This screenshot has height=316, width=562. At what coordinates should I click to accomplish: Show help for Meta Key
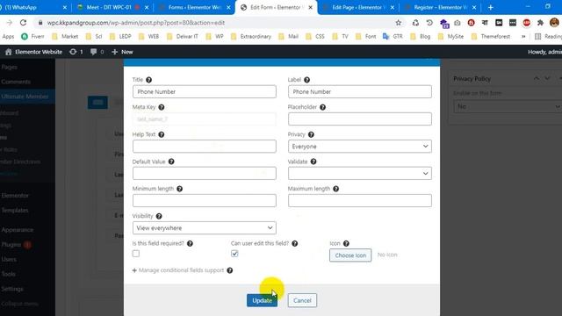162,107
